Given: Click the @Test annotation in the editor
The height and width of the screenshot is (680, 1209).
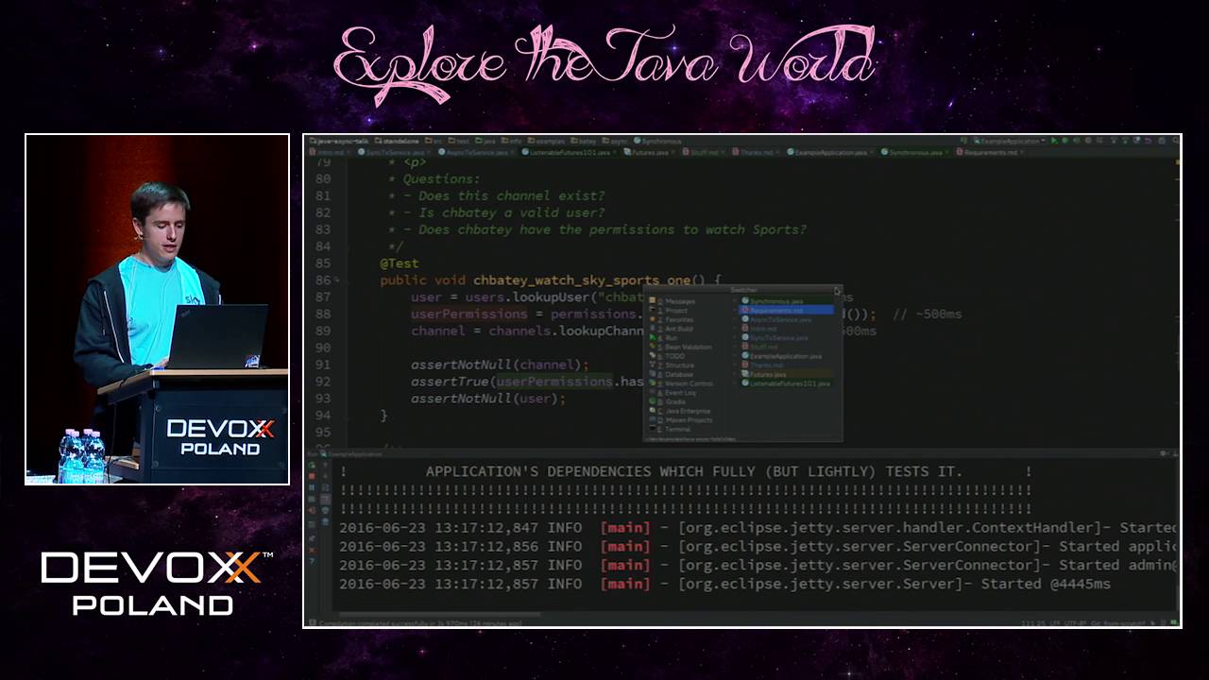Looking at the screenshot, I should coord(399,263).
